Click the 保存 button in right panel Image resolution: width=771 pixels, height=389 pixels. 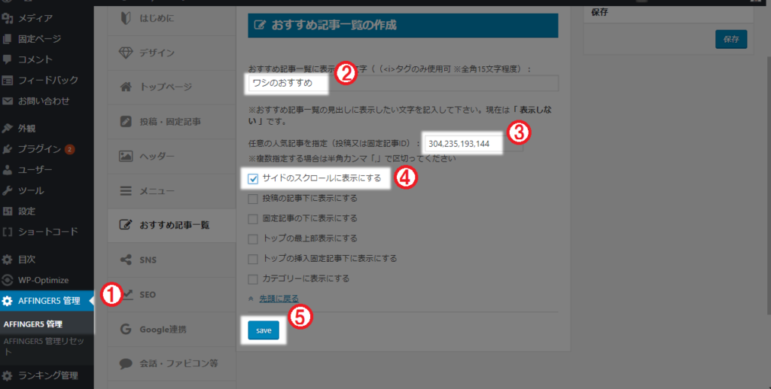pos(730,38)
